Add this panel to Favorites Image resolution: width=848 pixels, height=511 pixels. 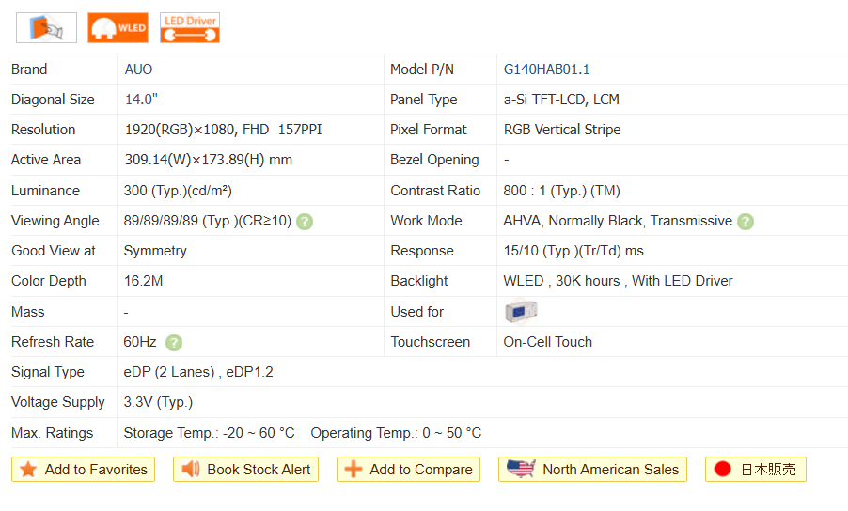[x=83, y=470]
